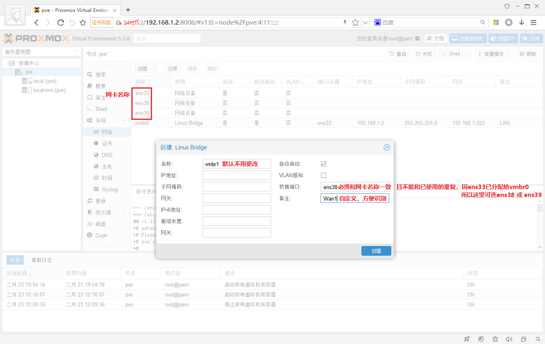
Task: Open new browser tab with plus
Action: point(128,10)
